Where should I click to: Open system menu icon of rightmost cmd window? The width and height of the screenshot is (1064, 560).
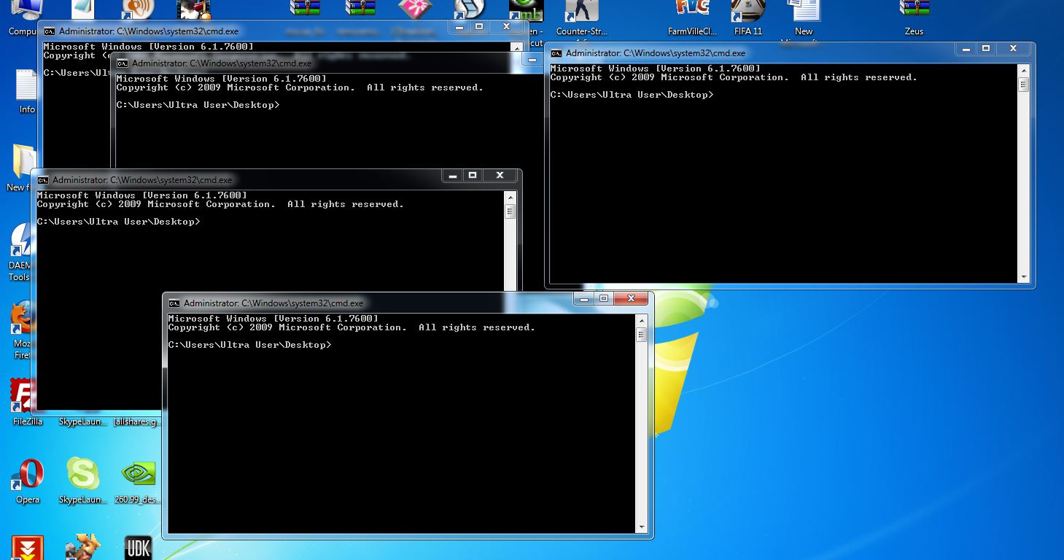click(x=556, y=53)
